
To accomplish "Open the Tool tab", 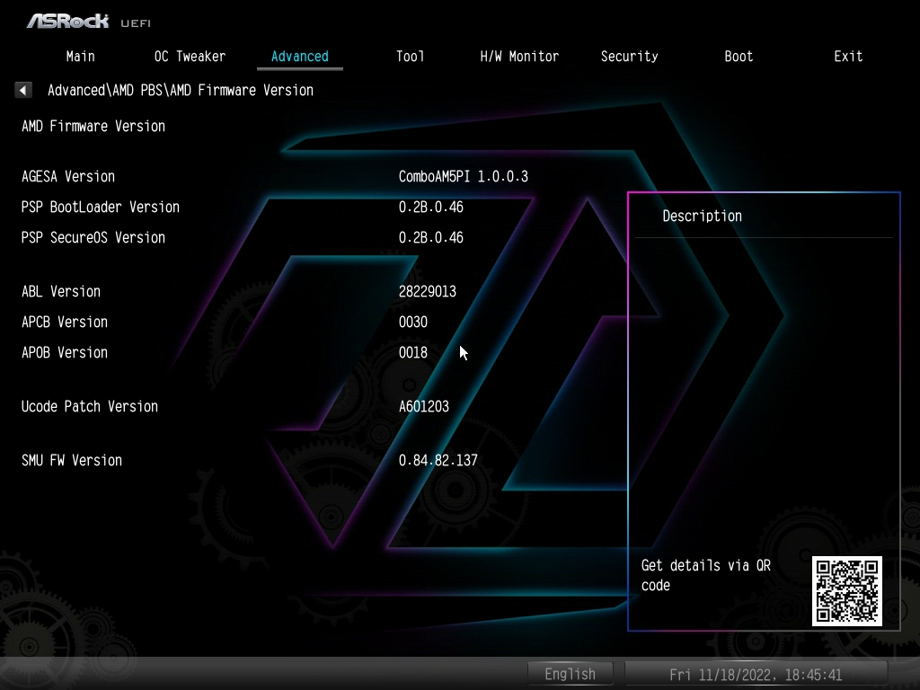I will [x=410, y=57].
